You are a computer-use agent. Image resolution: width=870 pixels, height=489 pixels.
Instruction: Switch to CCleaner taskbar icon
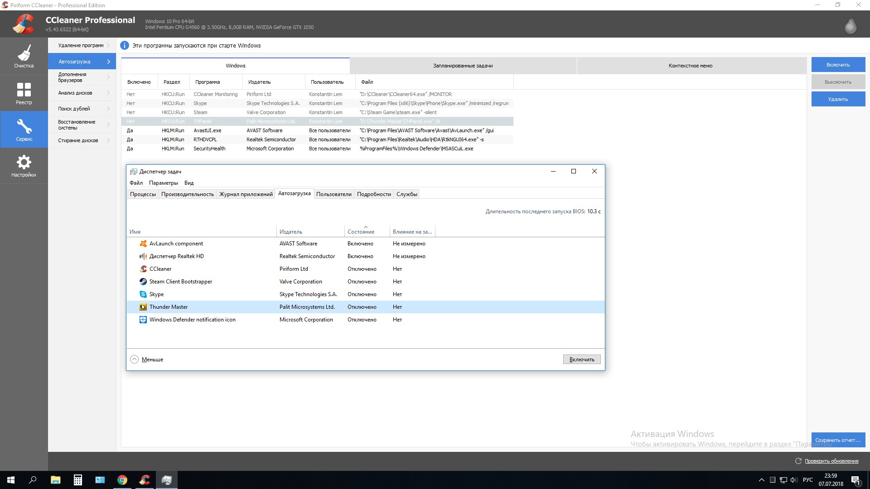pyautogui.click(x=145, y=480)
